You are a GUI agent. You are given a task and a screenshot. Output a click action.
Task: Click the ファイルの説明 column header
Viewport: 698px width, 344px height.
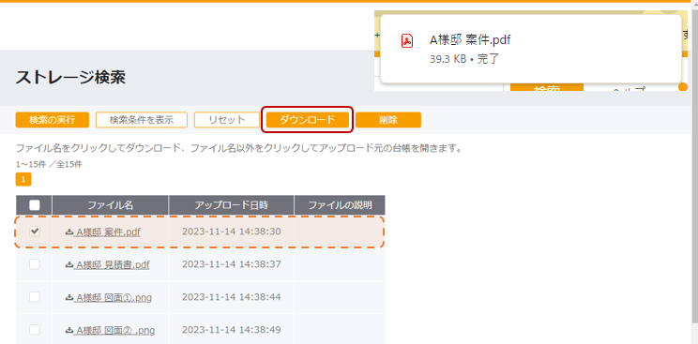(x=340, y=205)
